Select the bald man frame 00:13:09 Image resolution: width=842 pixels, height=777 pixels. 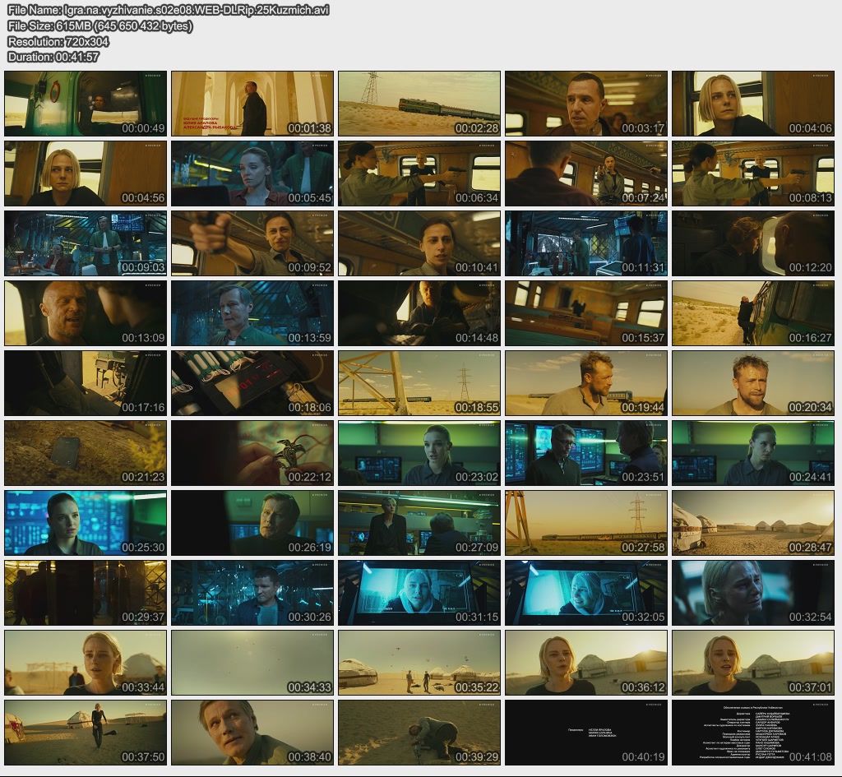[x=86, y=313]
